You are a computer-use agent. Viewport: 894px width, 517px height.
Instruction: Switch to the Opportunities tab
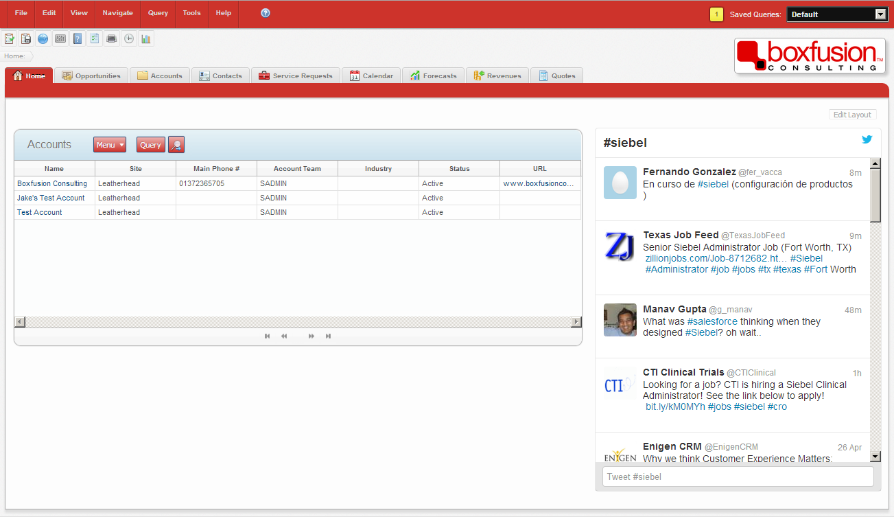pos(91,76)
